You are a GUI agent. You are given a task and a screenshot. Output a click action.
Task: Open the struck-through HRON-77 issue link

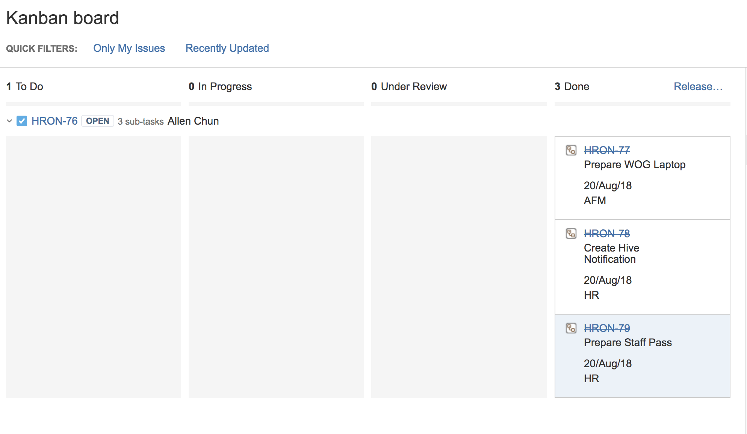tap(607, 150)
